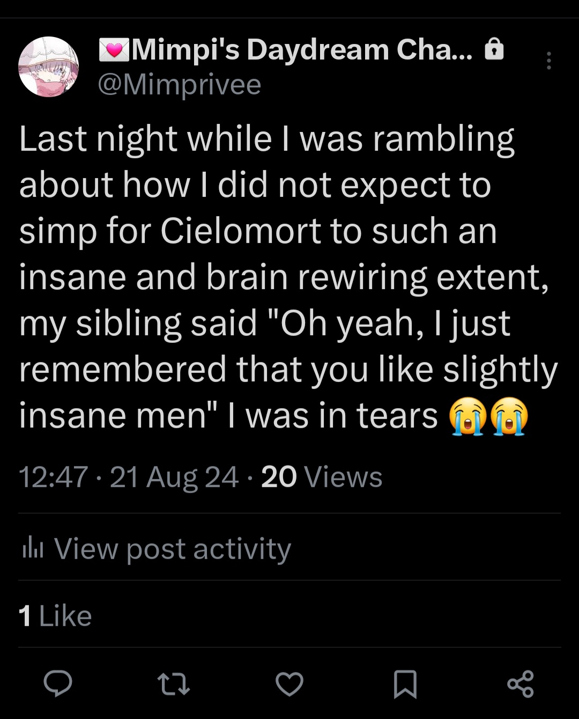Click the "21 Aug 24" date

pos(174,476)
